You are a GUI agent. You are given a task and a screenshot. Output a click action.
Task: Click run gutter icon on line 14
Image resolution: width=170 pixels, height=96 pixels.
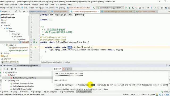(x=37, y=42)
